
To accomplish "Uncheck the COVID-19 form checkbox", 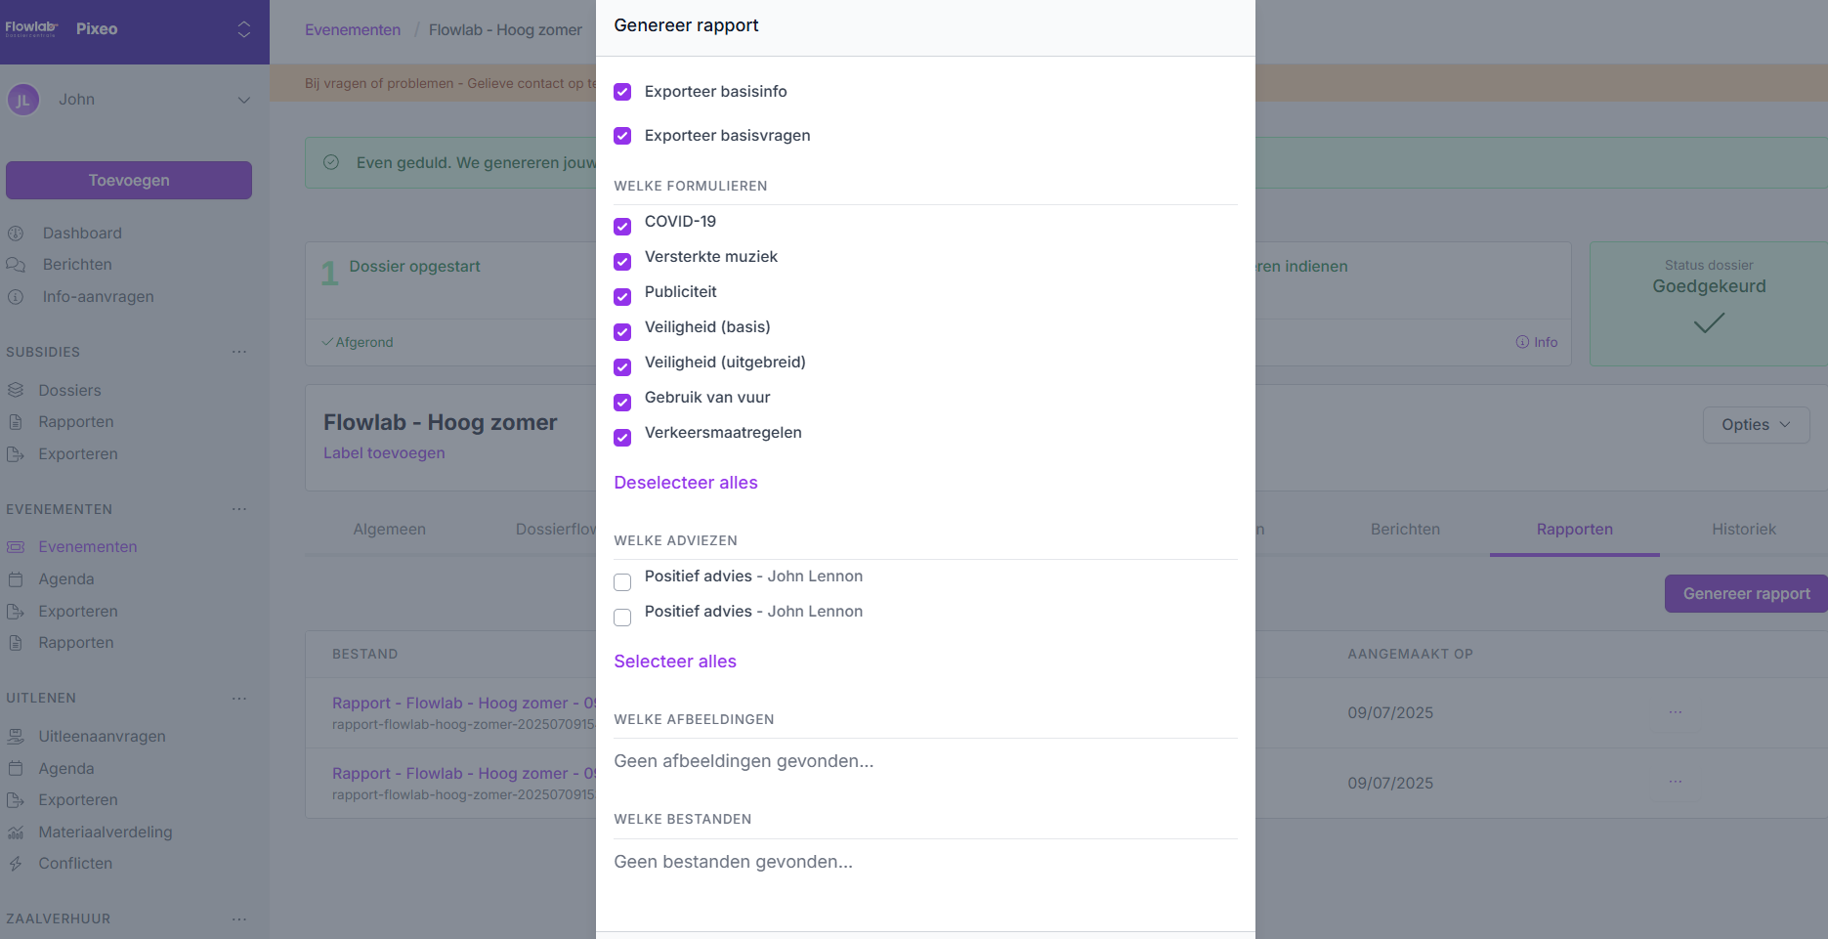I will (622, 227).
